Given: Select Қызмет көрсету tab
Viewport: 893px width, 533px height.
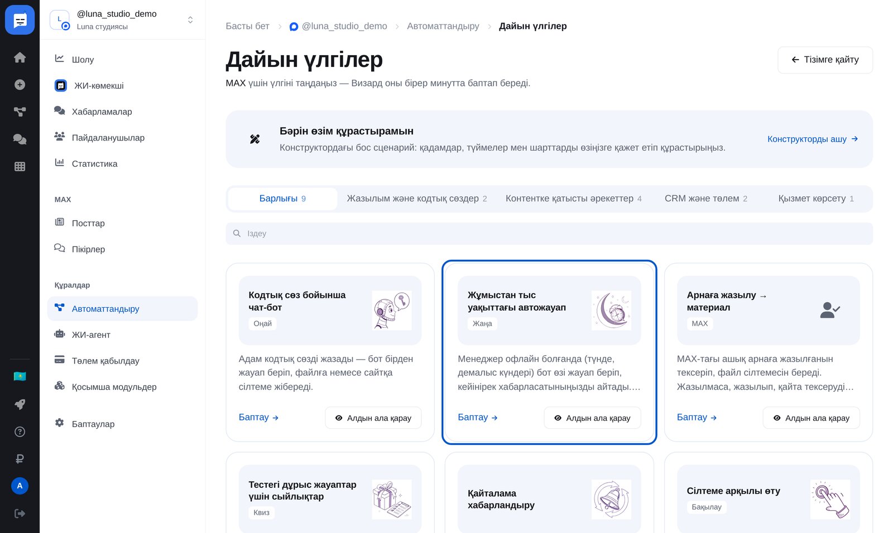Looking at the screenshot, I should coord(816,198).
